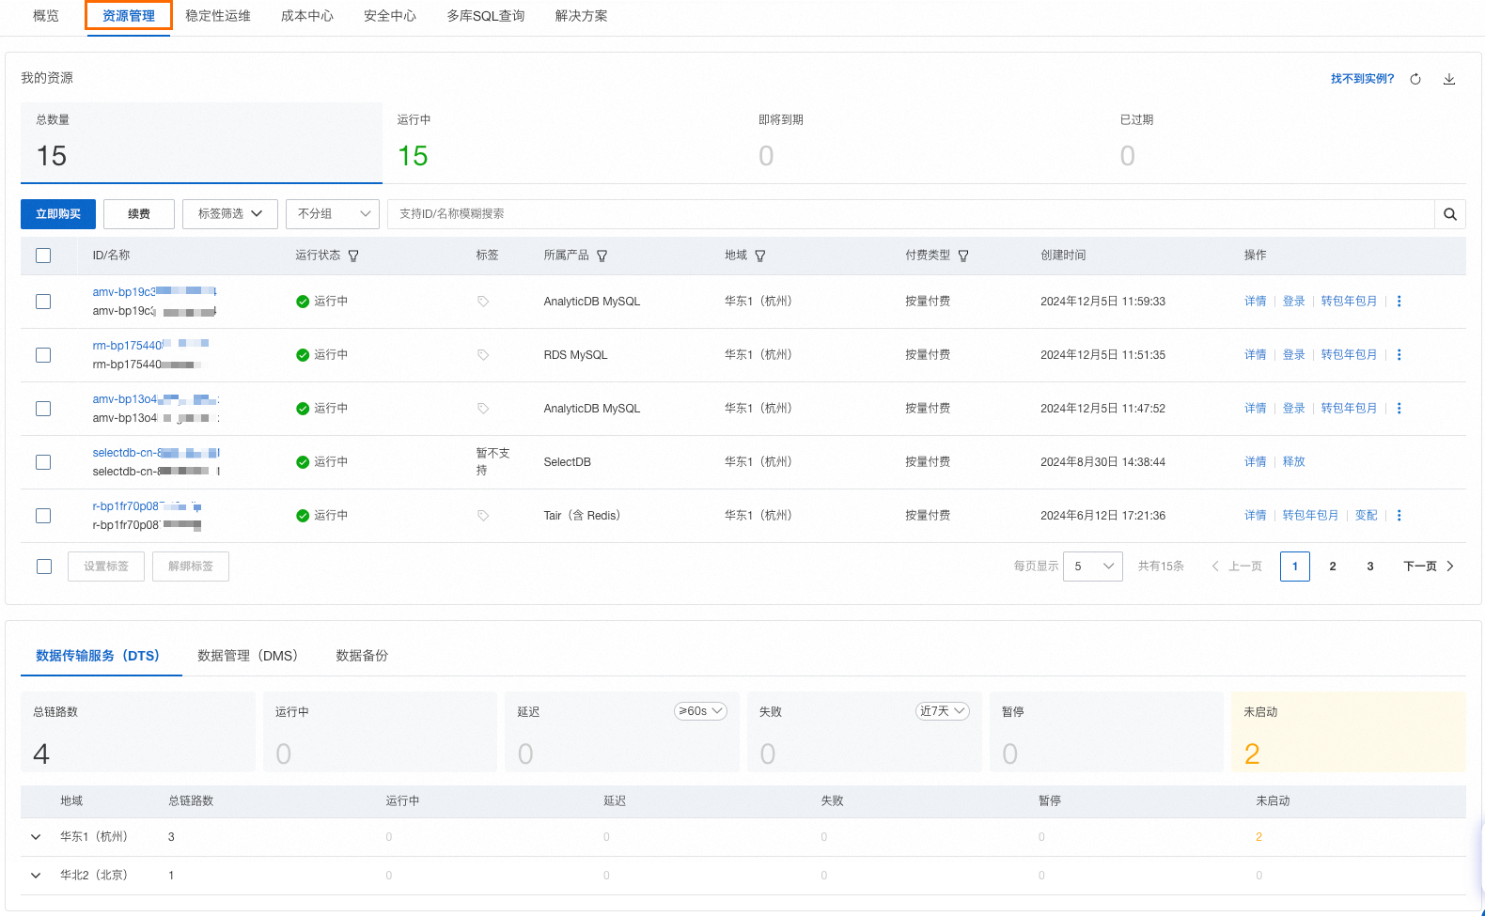1485x916 pixels.
Task: Expand the 华东1（杭州）region row
Action: pos(36,837)
